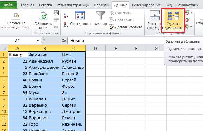
Task: Open the Name Box dropdown arrow
Action: coord(38,41)
